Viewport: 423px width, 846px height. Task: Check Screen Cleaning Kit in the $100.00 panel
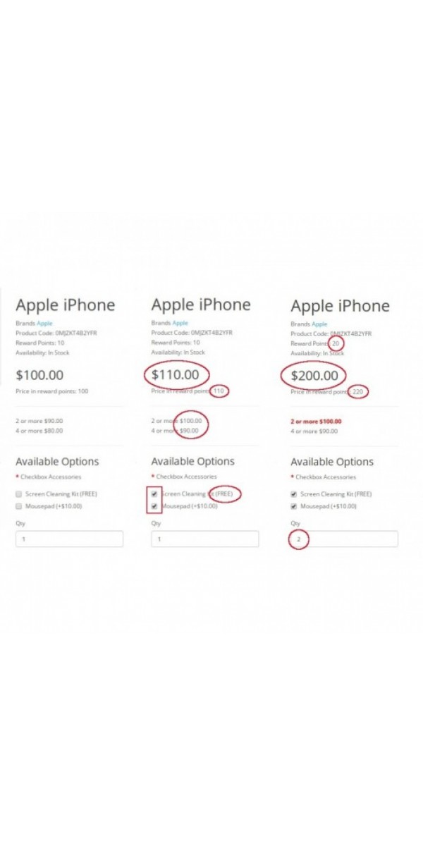click(x=19, y=494)
